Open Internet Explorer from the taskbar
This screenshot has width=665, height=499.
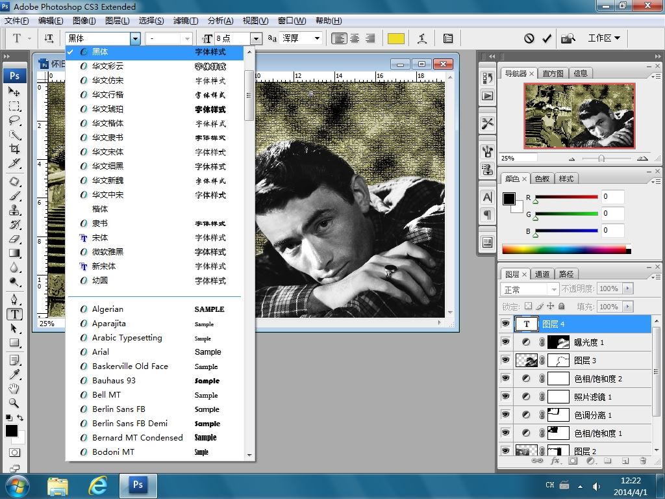(97, 485)
